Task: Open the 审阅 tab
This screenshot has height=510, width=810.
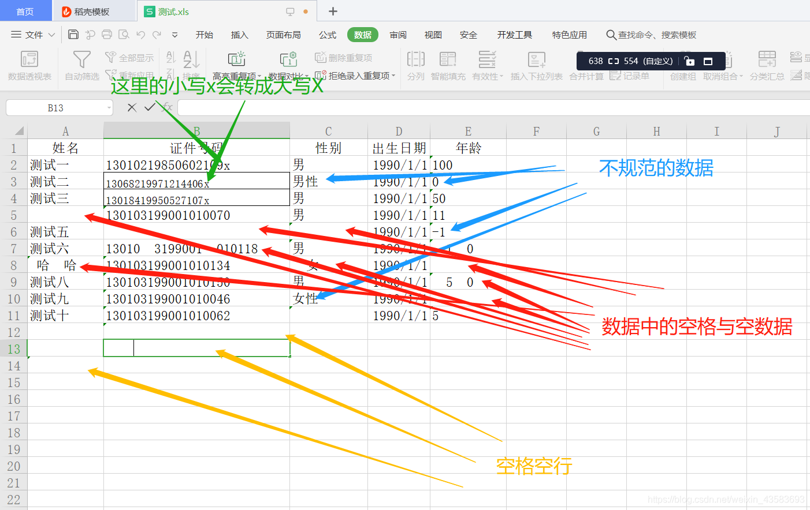Action: [398, 35]
